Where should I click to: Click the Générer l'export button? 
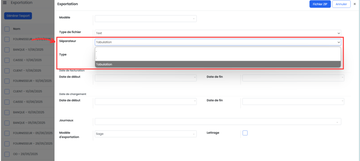click(x=18, y=16)
